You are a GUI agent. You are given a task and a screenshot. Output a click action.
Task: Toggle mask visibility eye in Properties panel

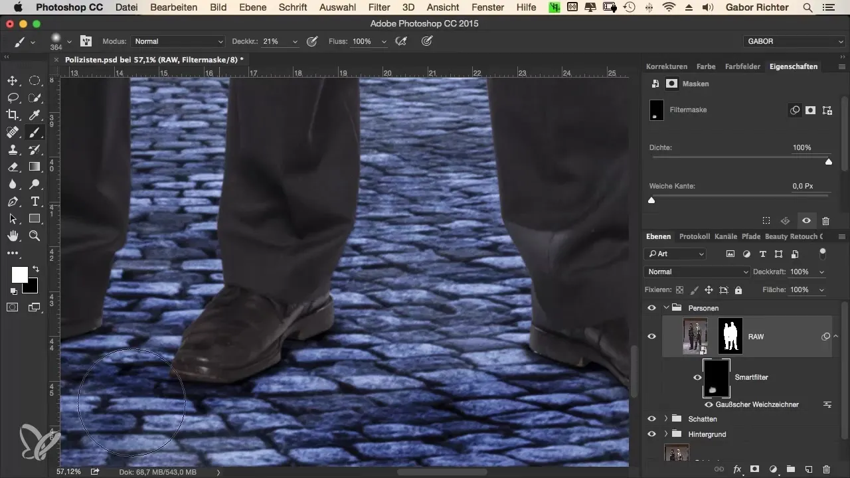tap(806, 220)
